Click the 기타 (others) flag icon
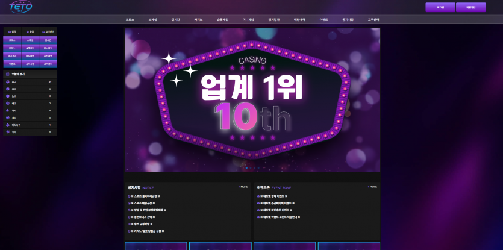The image size is (503, 250). coord(8,132)
